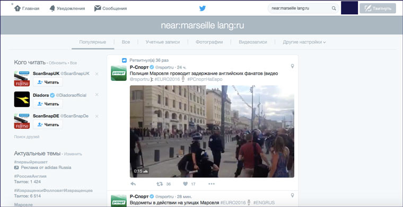Image resolution: width=403 pixels, height=207 pixels.
Task: Open #РСпортНаЕвро hashtag
Action: pos(205,79)
